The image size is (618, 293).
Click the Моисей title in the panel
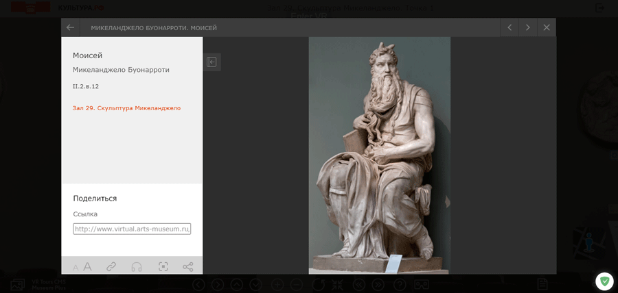87,55
